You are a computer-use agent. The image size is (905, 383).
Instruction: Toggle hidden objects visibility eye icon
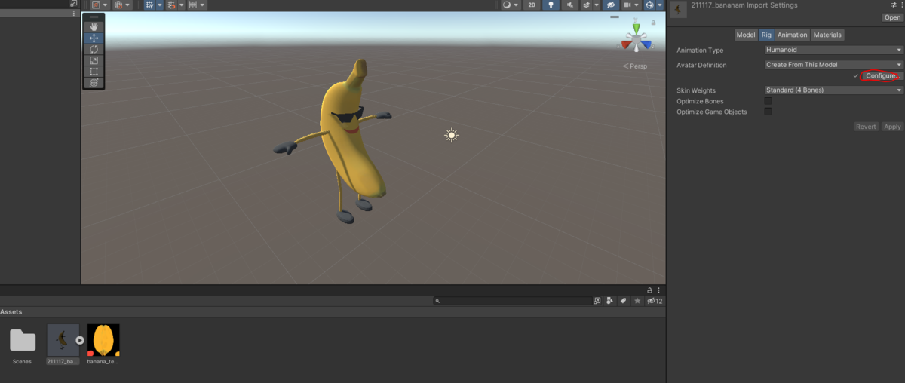(611, 5)
